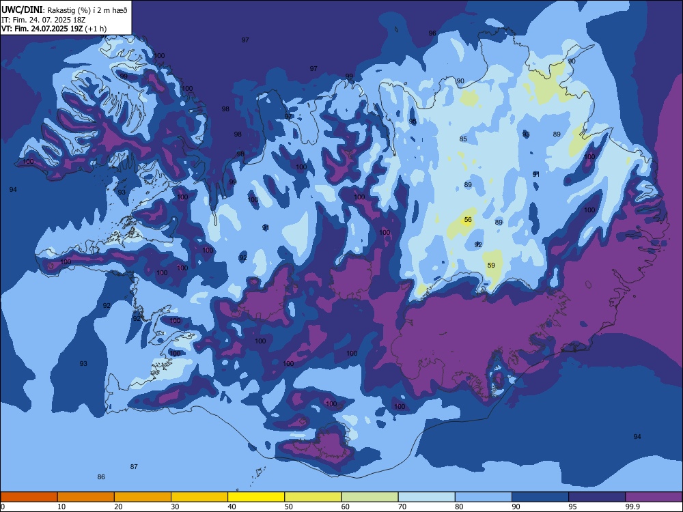Click the legend tick label 99.9
683x512 pixels.
pos(632,507)
